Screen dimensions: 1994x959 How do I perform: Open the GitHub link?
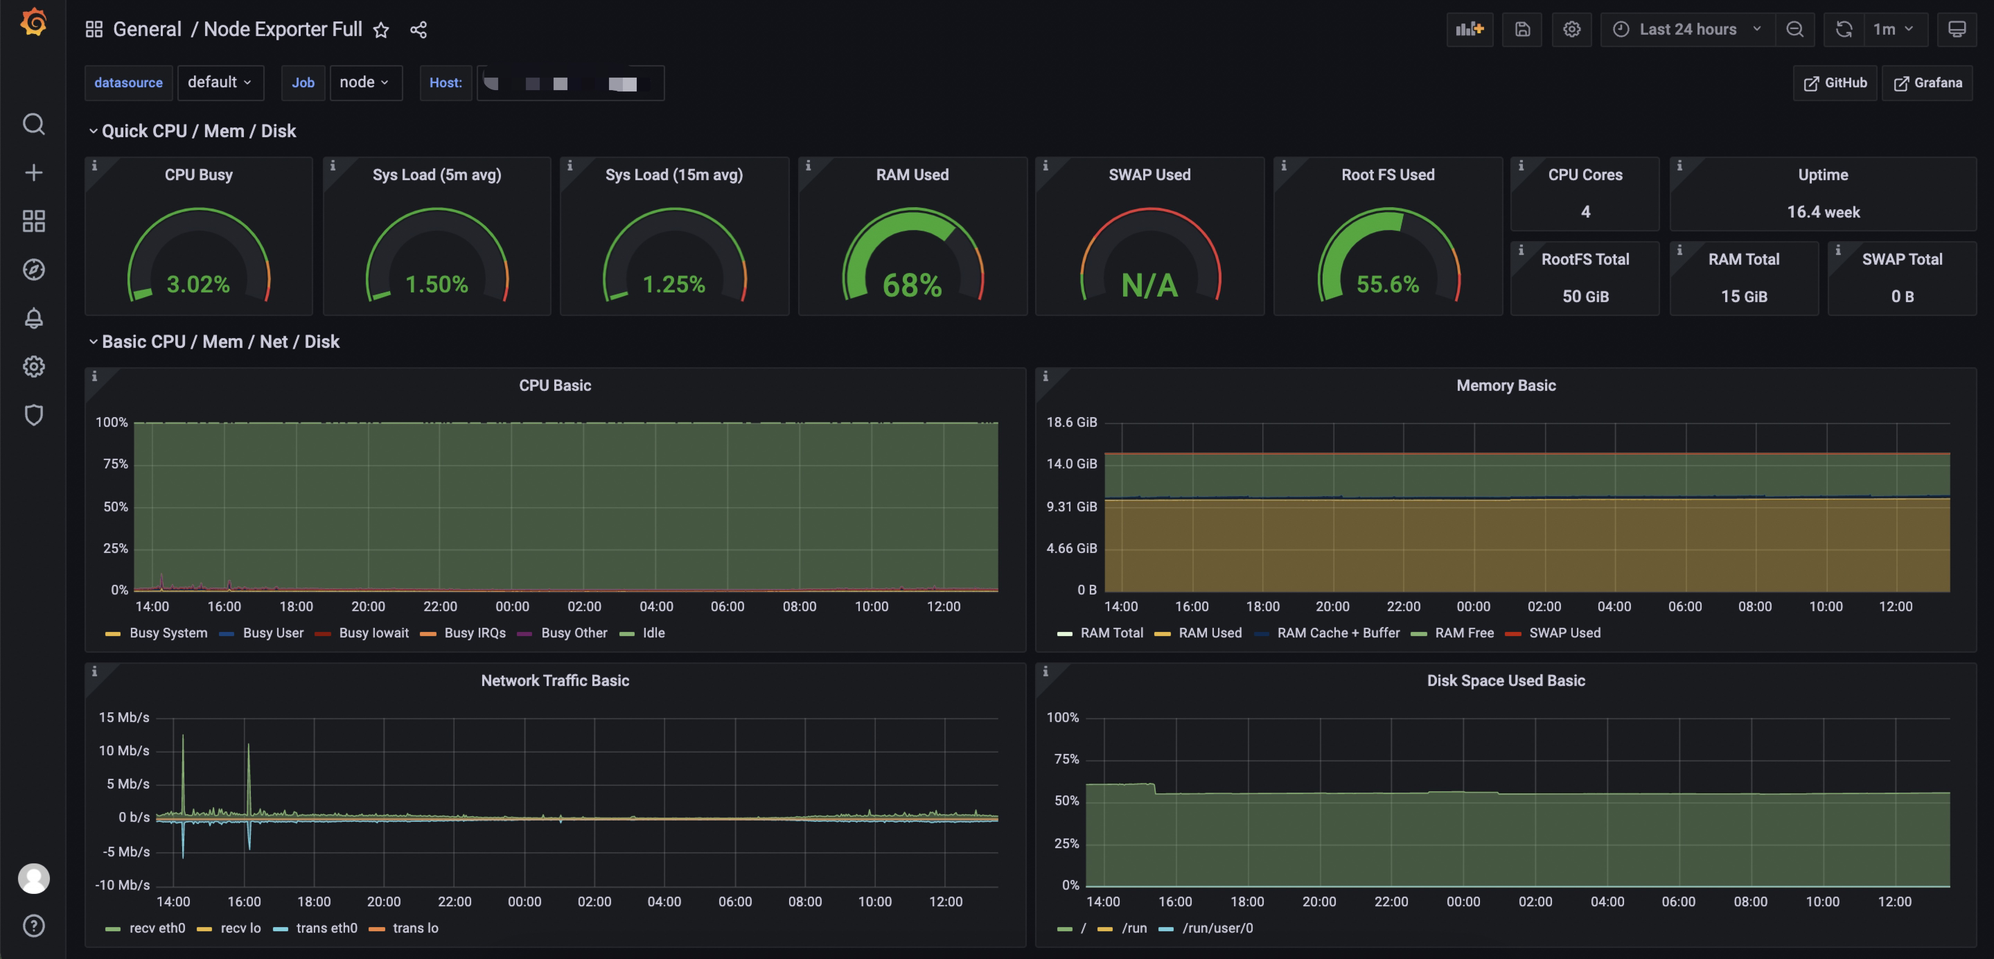tap(1835, 83)
